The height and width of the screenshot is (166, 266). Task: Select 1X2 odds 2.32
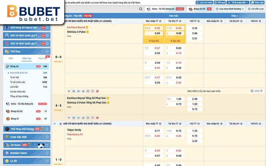click(195, 28)
